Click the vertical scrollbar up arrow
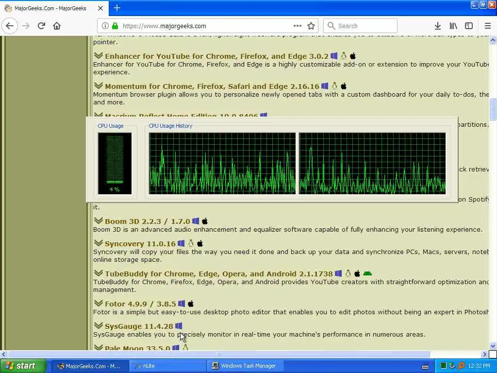The image size is (497, 373). click(493, 40)
